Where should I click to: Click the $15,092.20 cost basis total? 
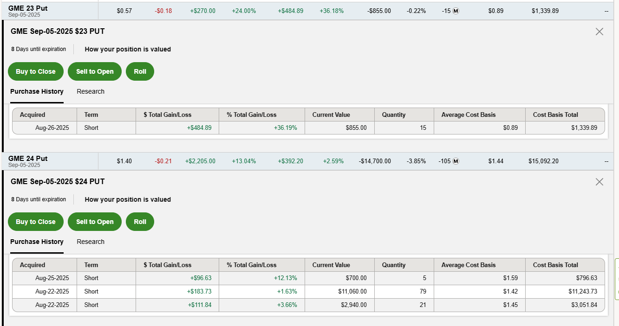pyautogui.click(x=543, y=161)
